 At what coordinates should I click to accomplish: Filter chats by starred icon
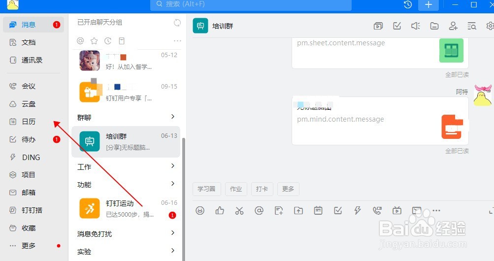tap(94, 41)
